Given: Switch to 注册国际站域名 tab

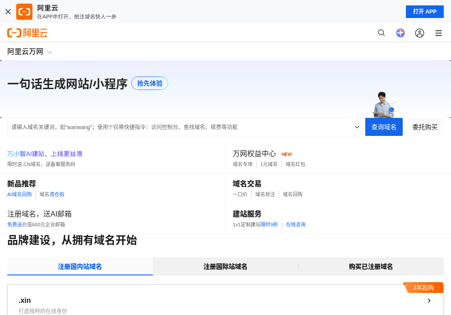Looking at the screenshot, I should coord(225,266).
